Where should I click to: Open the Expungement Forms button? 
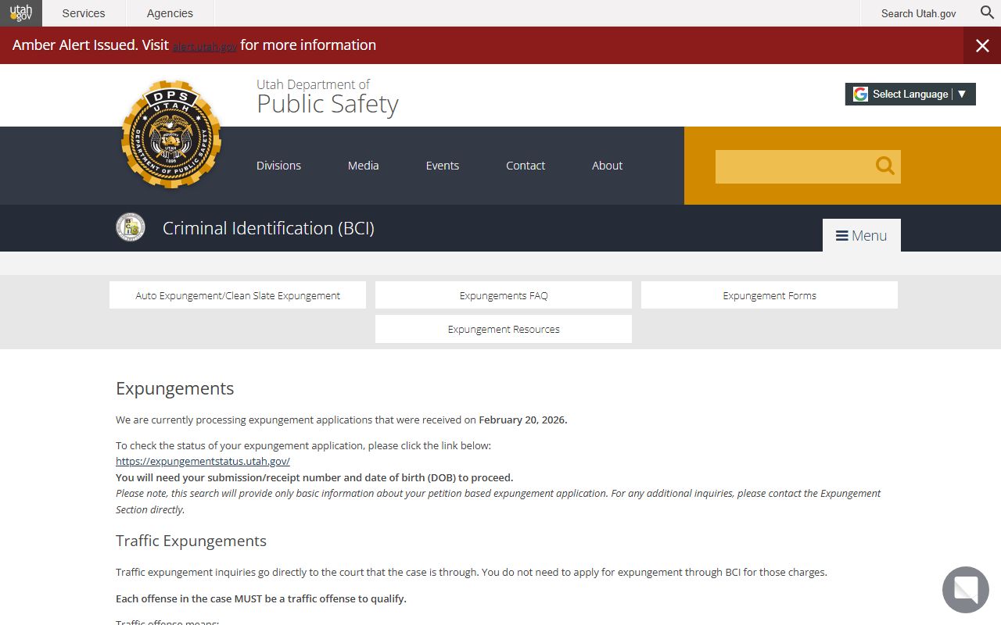click(x=770, y=295)
